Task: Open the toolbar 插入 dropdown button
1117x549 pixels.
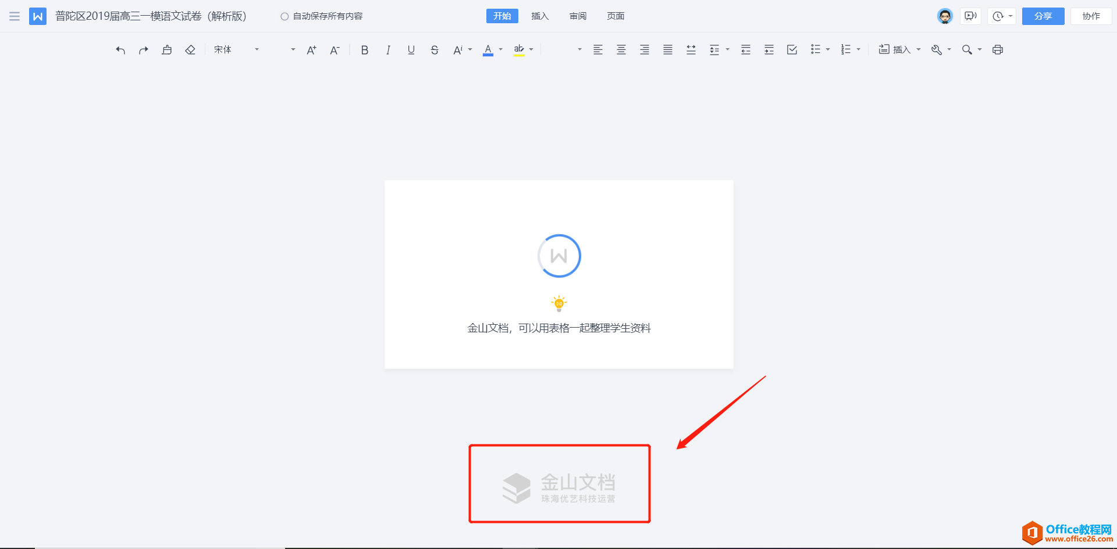Action: (x=899, y=50)
